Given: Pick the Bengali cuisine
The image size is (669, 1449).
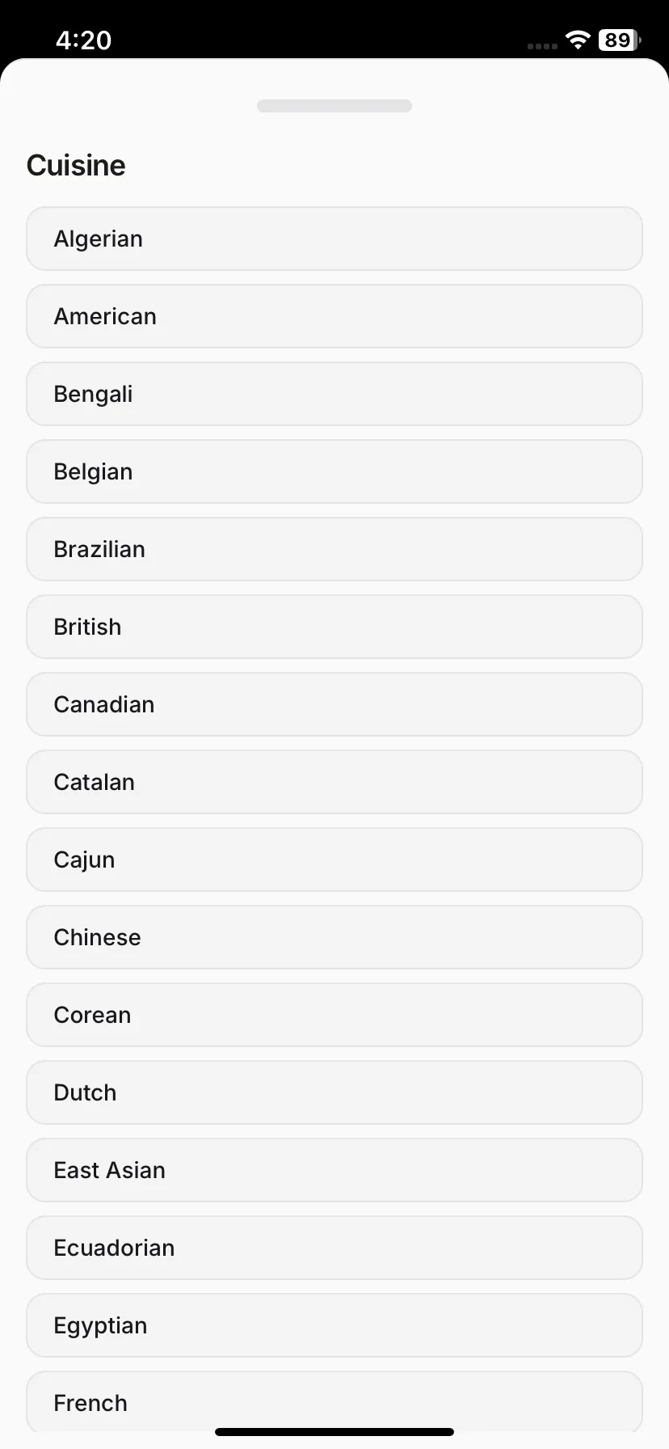Looking at the screenshot, I should [334, 394].
